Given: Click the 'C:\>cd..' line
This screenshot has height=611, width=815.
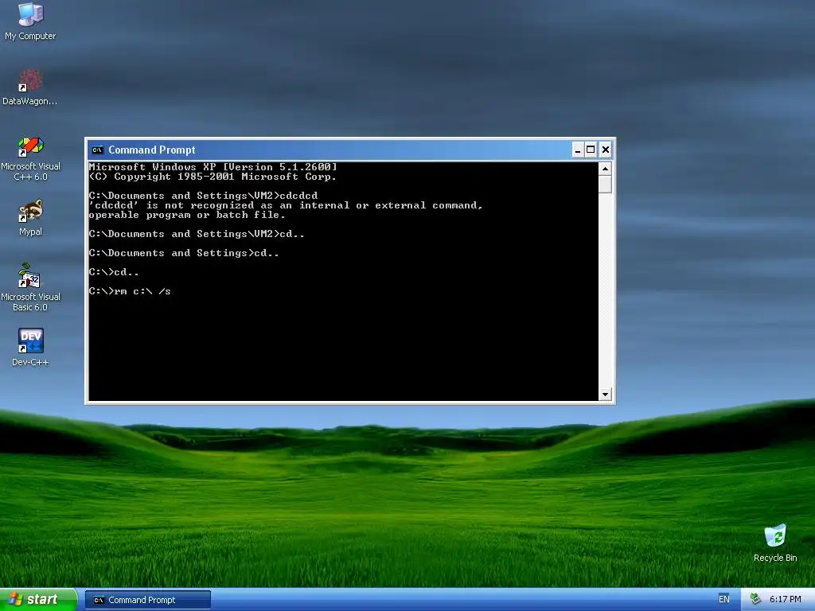Looking at the screenshot, I should tap(114, 272).
